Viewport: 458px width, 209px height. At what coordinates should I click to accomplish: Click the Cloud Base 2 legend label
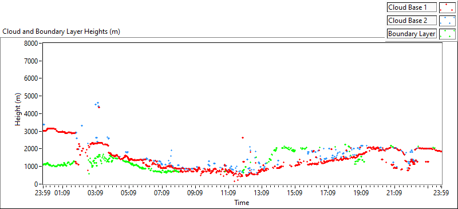[x=412, y=21]
